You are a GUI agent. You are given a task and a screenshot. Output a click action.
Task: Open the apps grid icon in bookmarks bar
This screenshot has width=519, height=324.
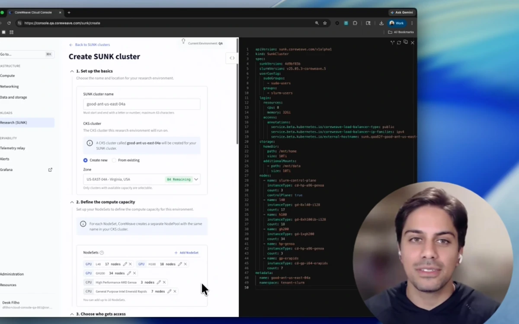11,32
